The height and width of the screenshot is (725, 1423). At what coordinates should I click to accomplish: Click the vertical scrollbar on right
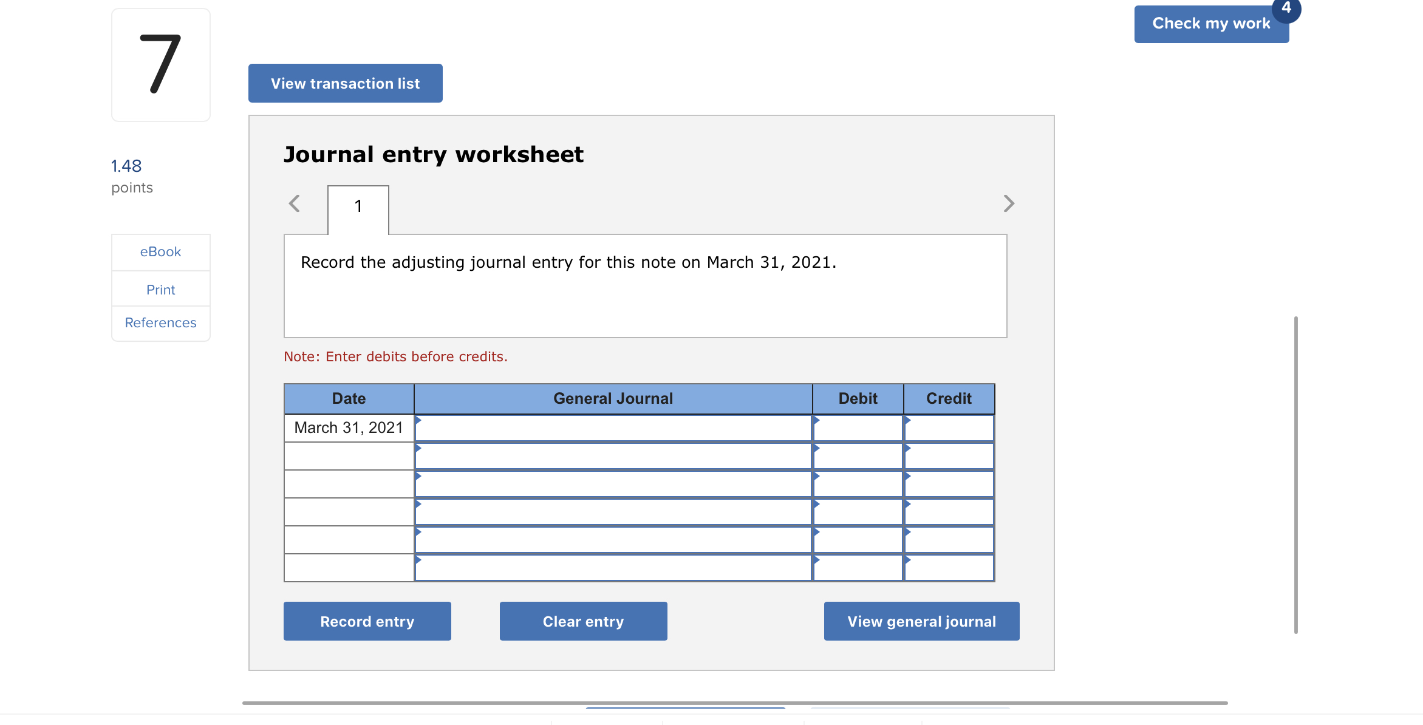point(1295,474)
